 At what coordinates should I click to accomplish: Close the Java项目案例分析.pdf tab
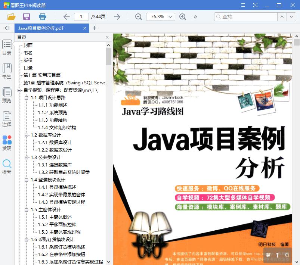click(84, 28)
